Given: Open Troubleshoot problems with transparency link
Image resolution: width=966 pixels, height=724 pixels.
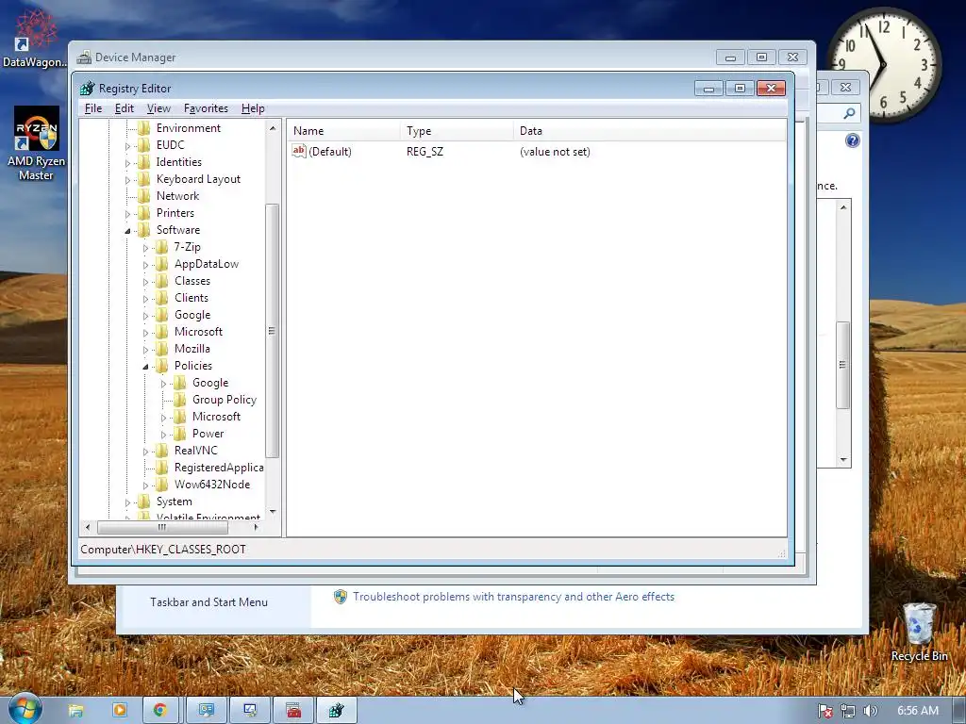Looking at the screenshot, I should (513, 597).
